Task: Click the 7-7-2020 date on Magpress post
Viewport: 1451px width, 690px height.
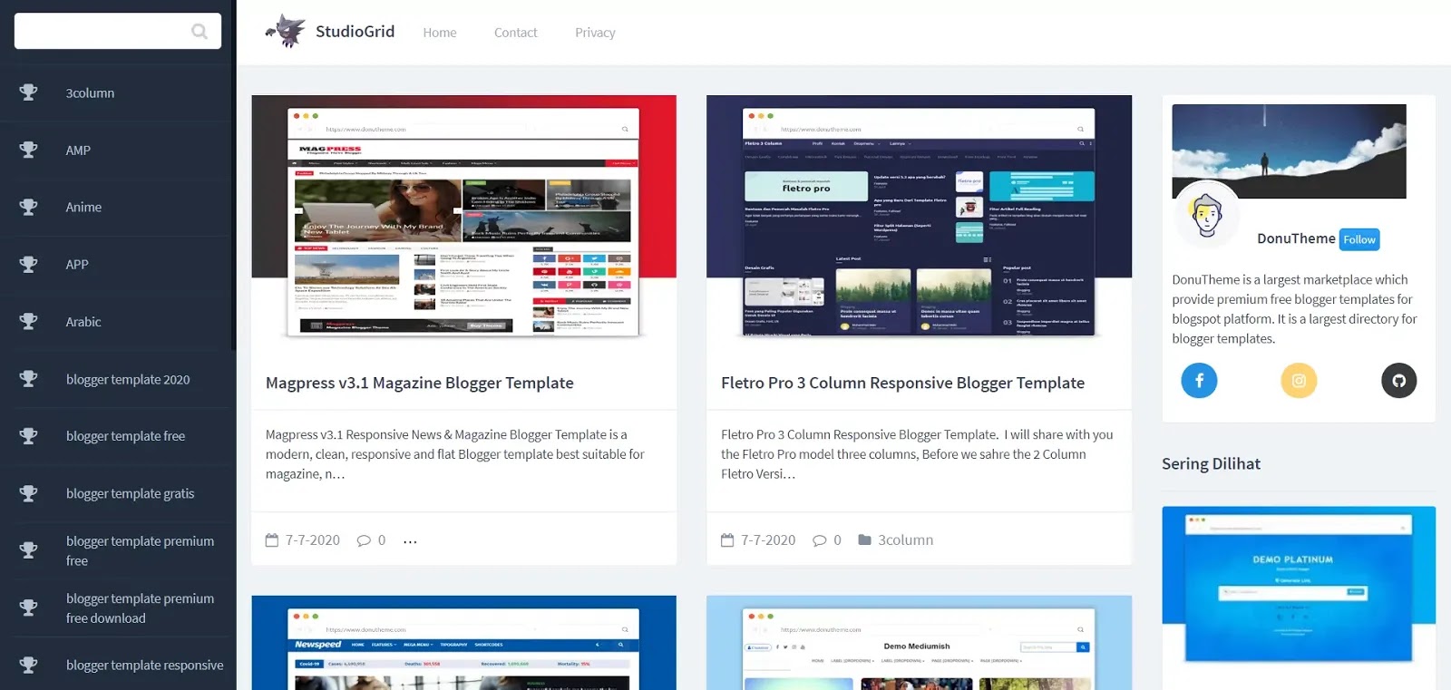Action: pyautogui.click(x=313, y=540)
